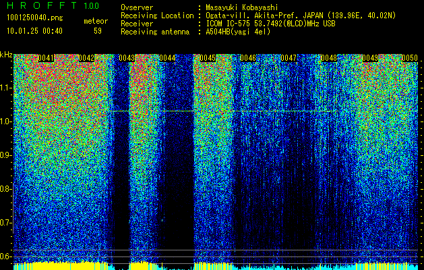Click the 0.9 frequency axis label
The image size is (424, 270).
coord(5,155)
